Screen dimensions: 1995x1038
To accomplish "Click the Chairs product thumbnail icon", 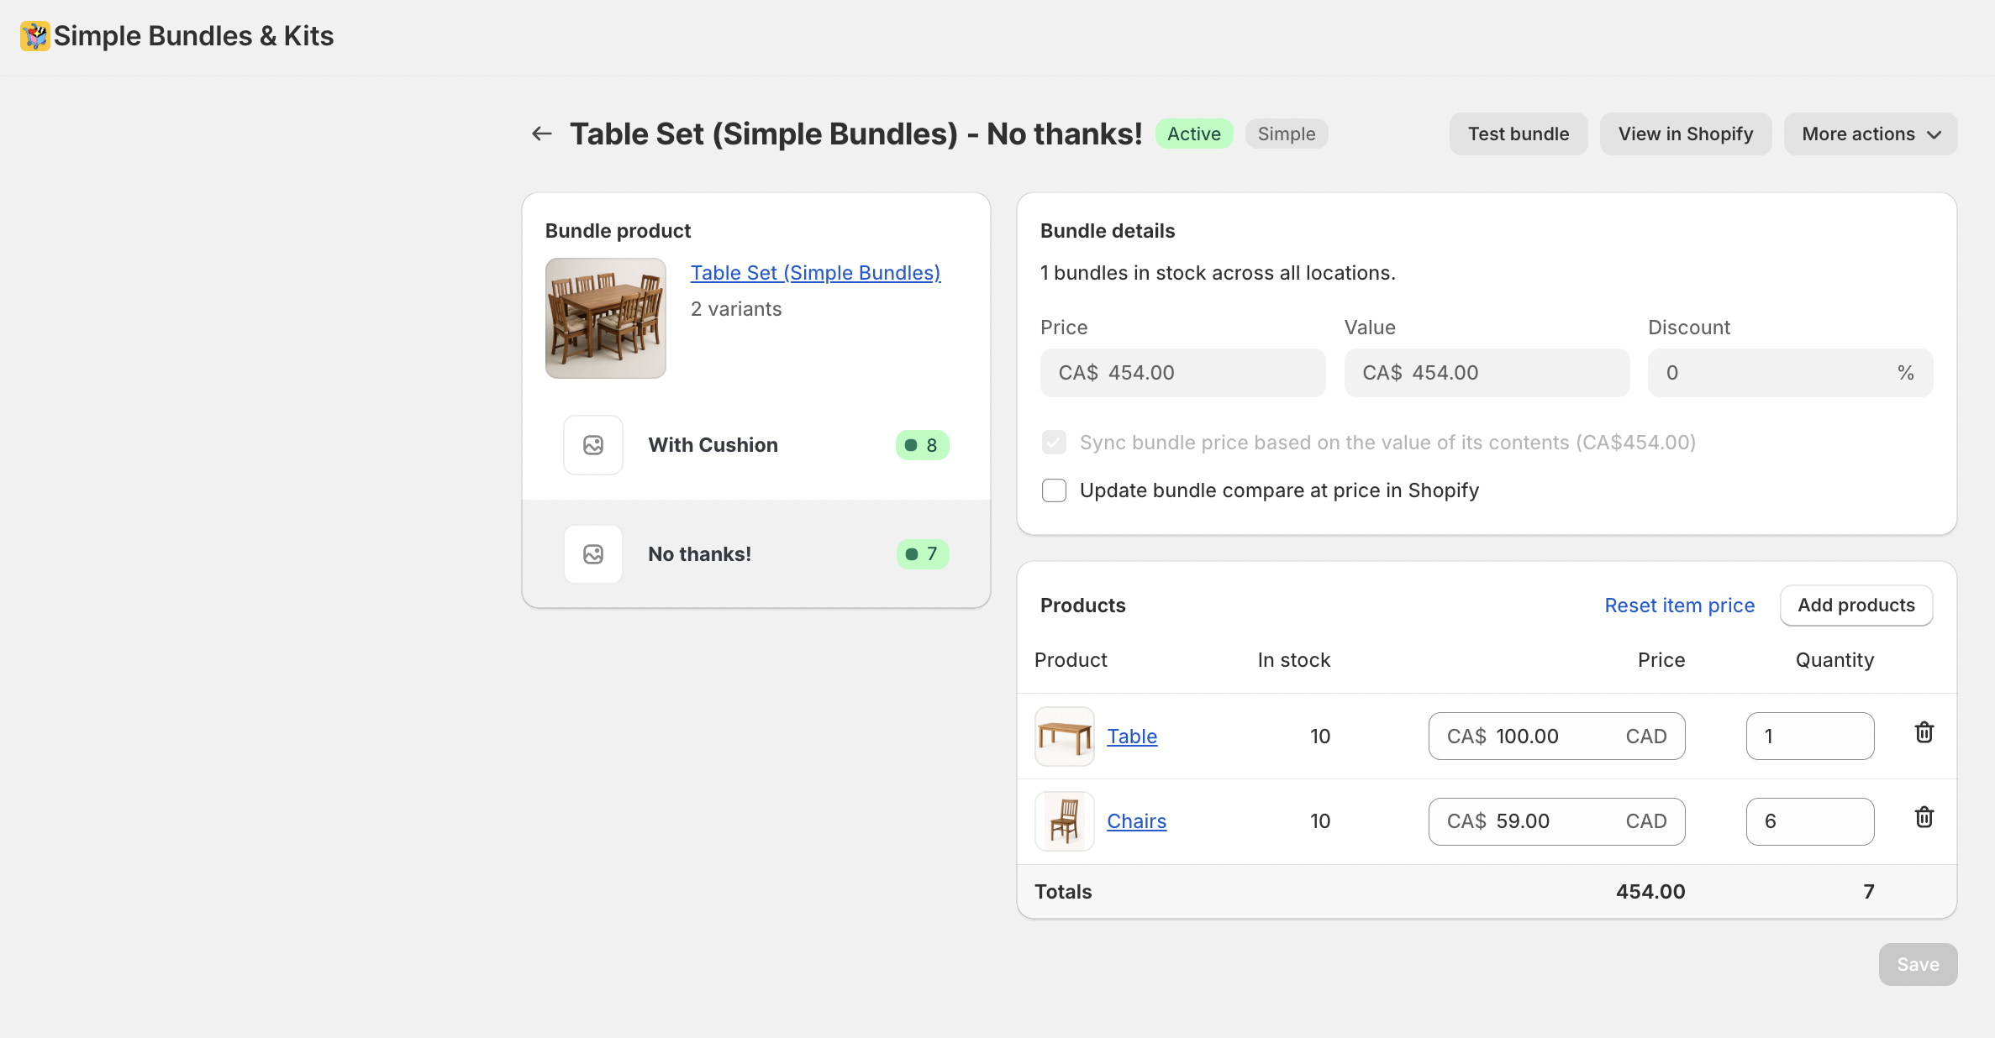I will click(x=1064, y=821).
